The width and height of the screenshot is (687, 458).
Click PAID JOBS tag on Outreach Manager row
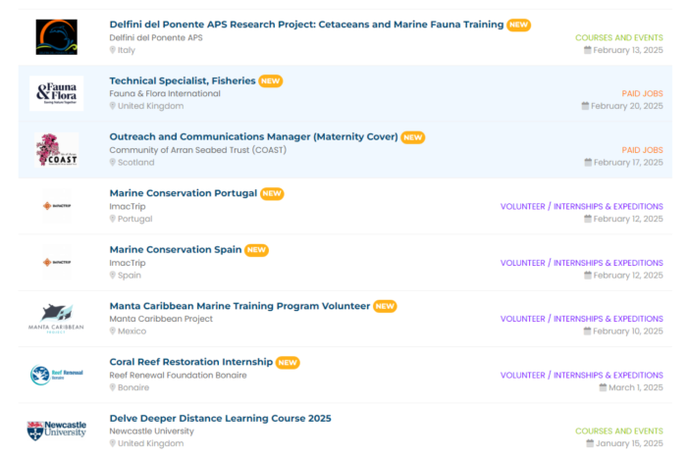642,150
